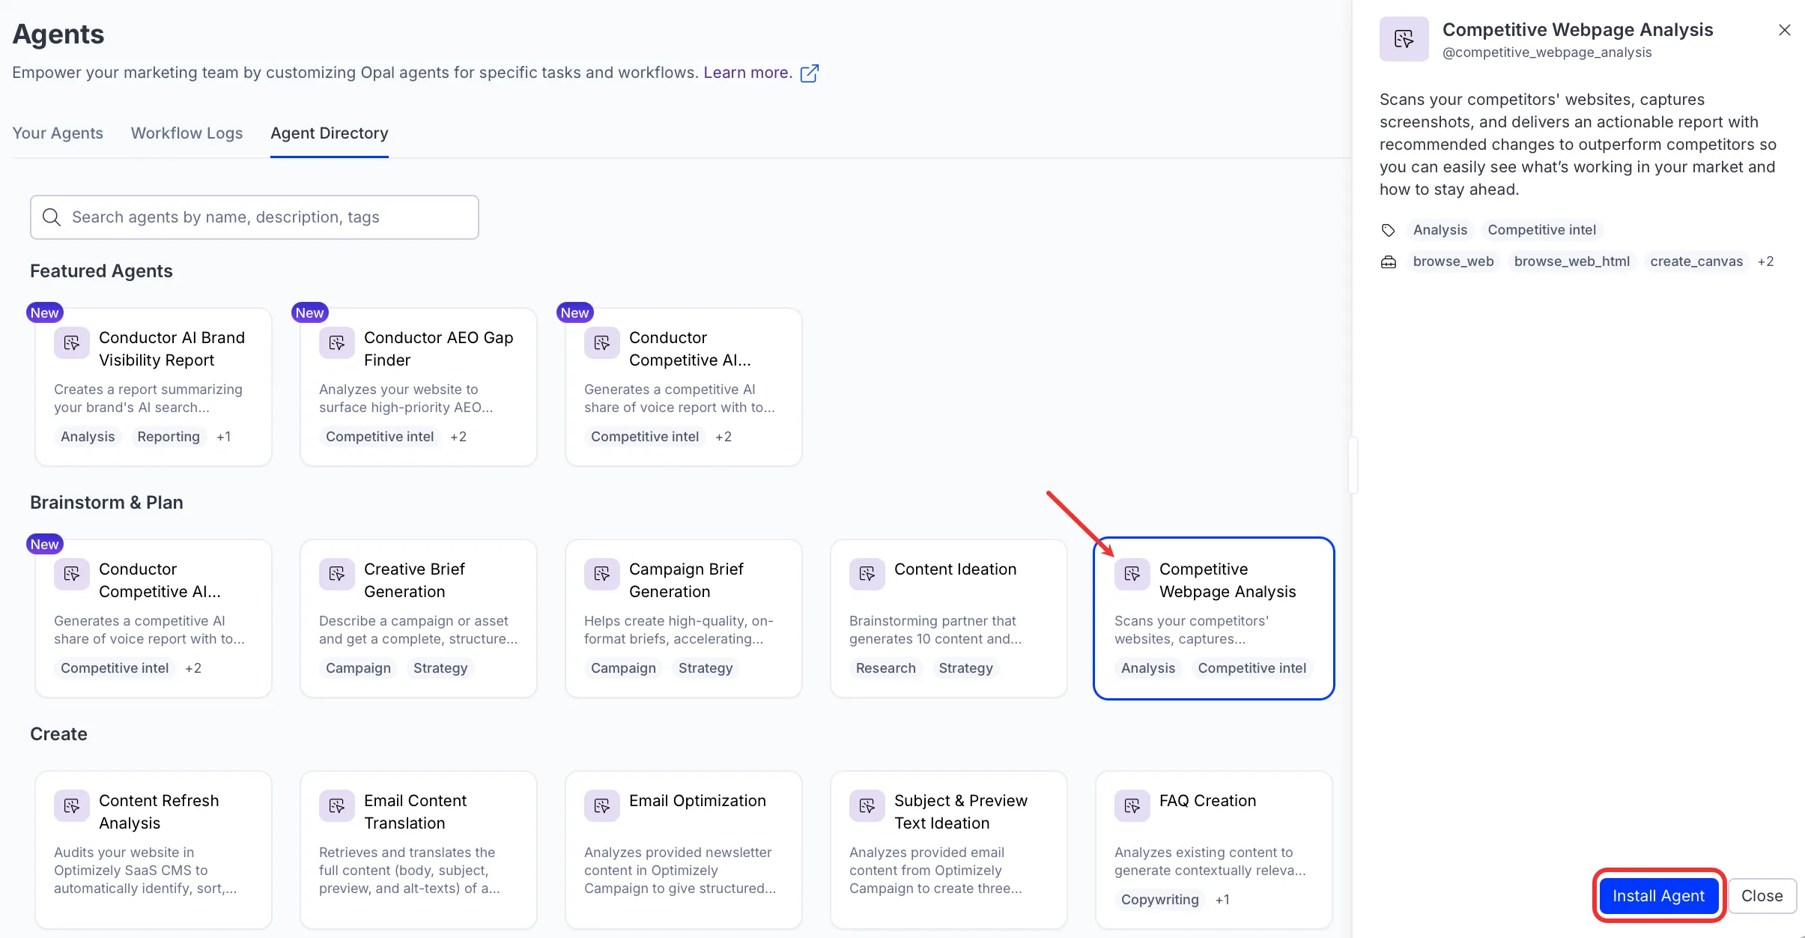The height and width of the screenshot is (938, 1805).
Task: Click the @competitive_webpage_analysis handle
Action: [x=1547, y=52]
